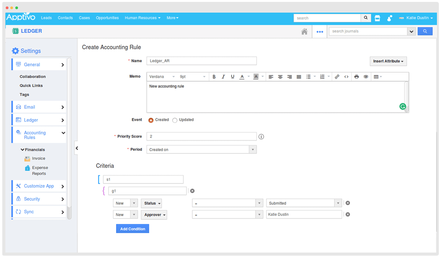Screen dimensions: 440x256
Task: Collapse the settings sidebar with arrow handle
Action: point(76,148)
